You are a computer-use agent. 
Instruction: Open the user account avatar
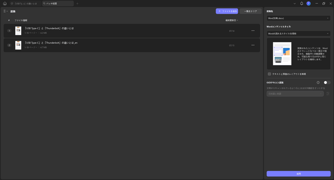[309, 3]
